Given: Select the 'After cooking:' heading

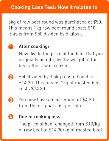Looking at the screenshot, I should coord(34,47).
